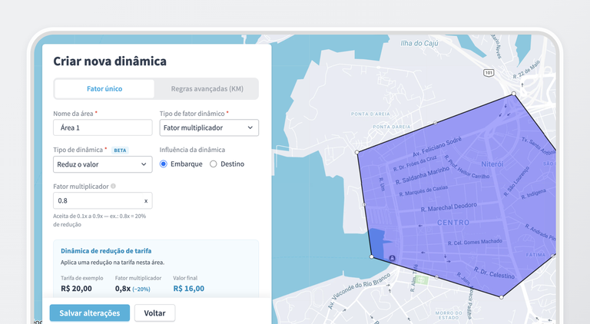Image resolution: width=590 pixels, height=324 pixels.
Task: Click the Ilha do Cajú map label
Action: (419, 43)
